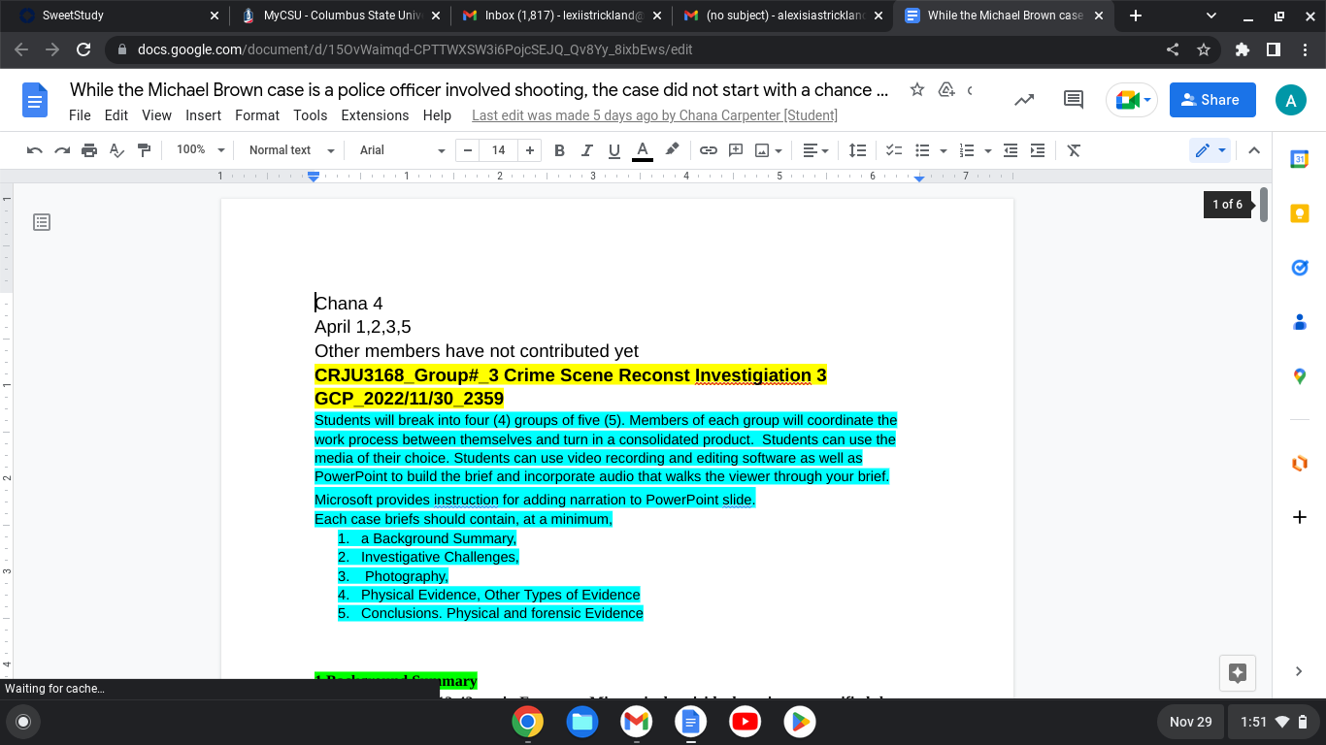Reload the page
This screenshot has height=745, width=1326.
[83, 49]
